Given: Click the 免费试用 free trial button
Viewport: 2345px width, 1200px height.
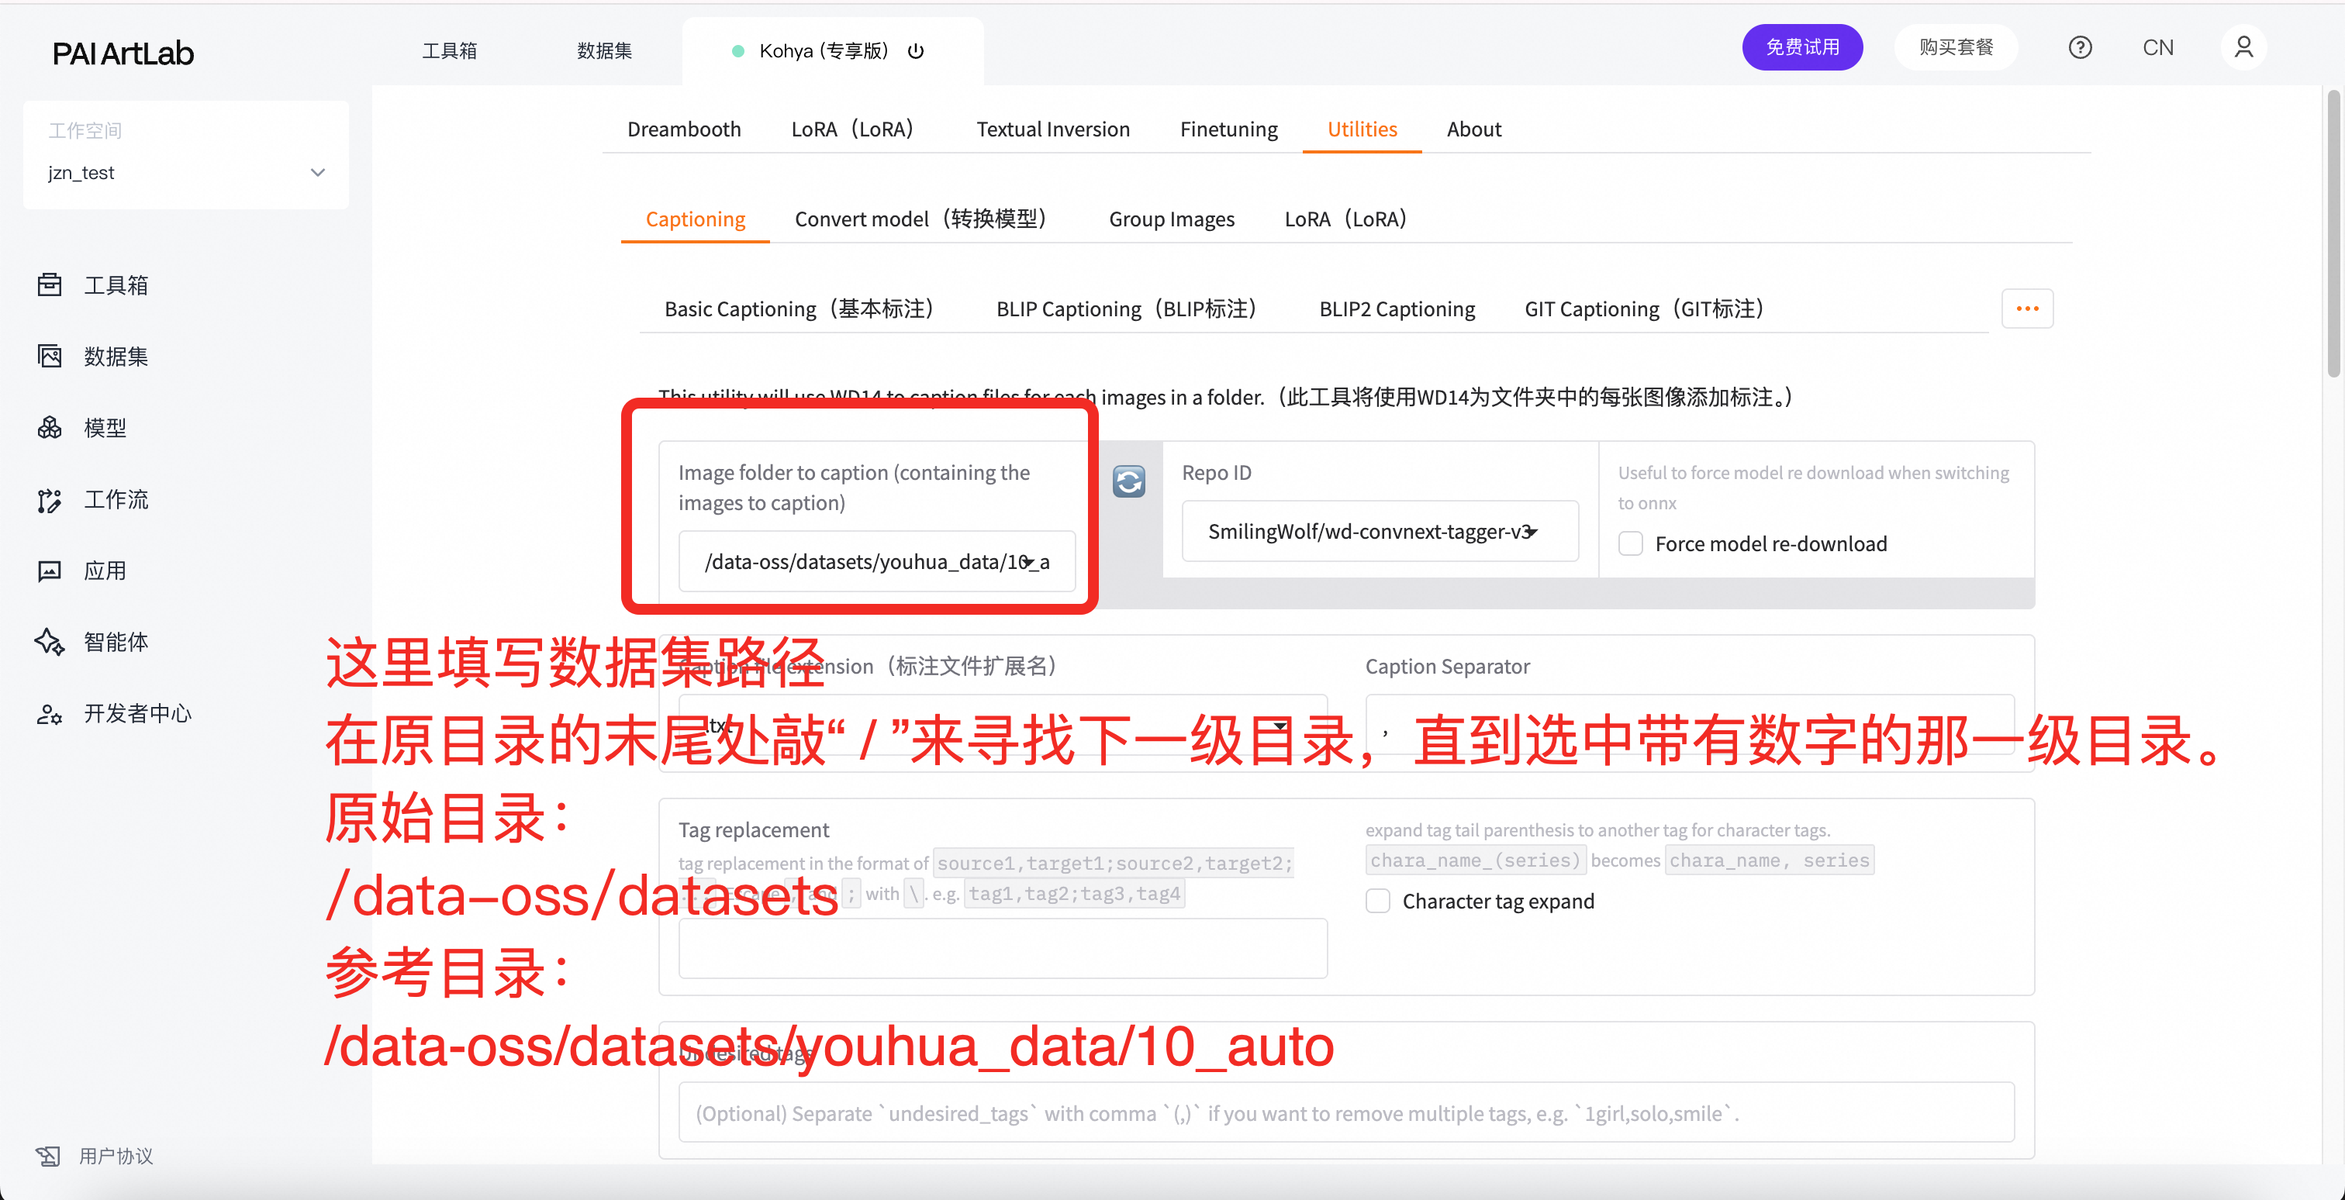Looking at the screenshot, I should tap(1801, 47).
